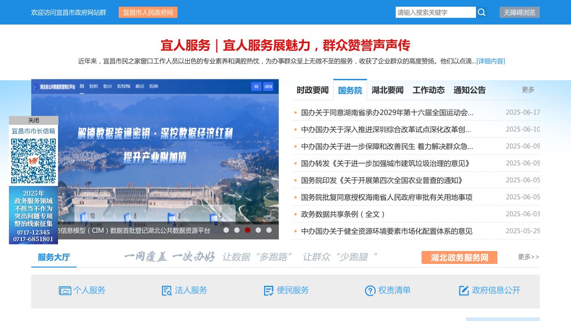Open 个人服务 icon in service hall
The height and width of the screenshot is (321, 571).
coord(65,291)
